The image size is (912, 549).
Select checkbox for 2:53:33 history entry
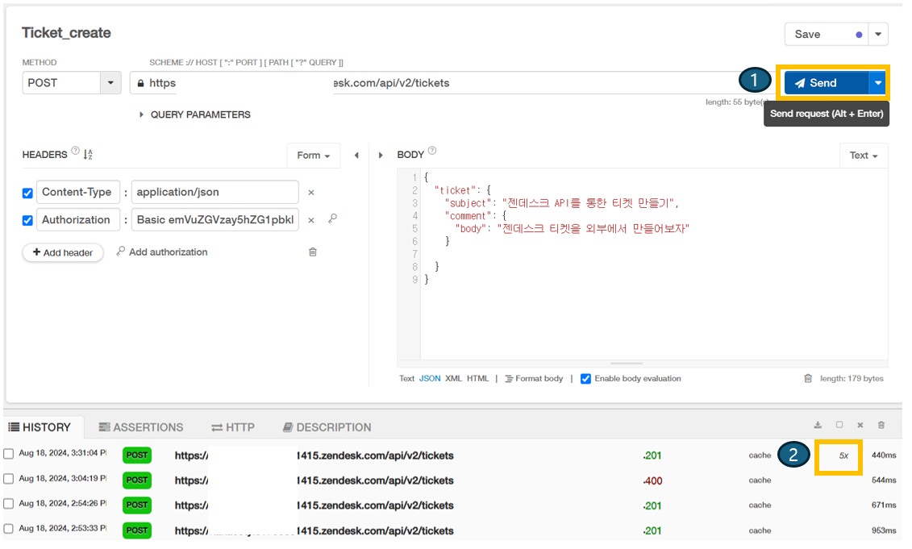[x=9, y=529]
